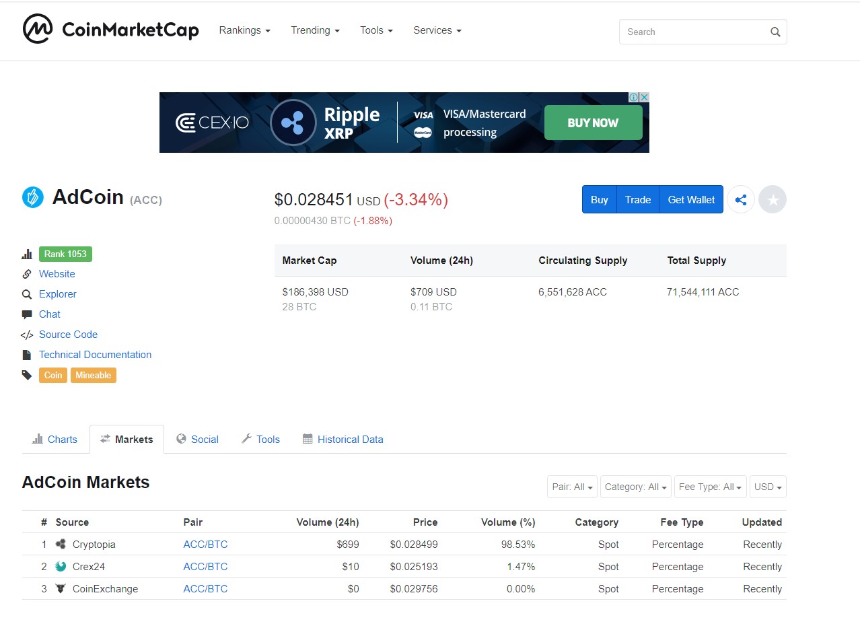860x624 pixels.
Task: Click the Get Wallet button
Action: (691, 199)
